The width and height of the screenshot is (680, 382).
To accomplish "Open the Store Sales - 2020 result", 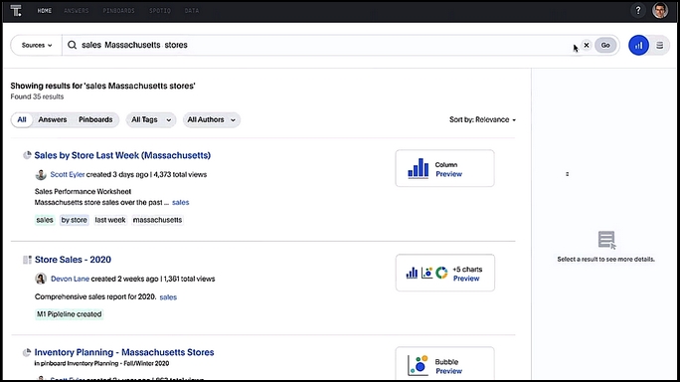I will tap(73, 260).
